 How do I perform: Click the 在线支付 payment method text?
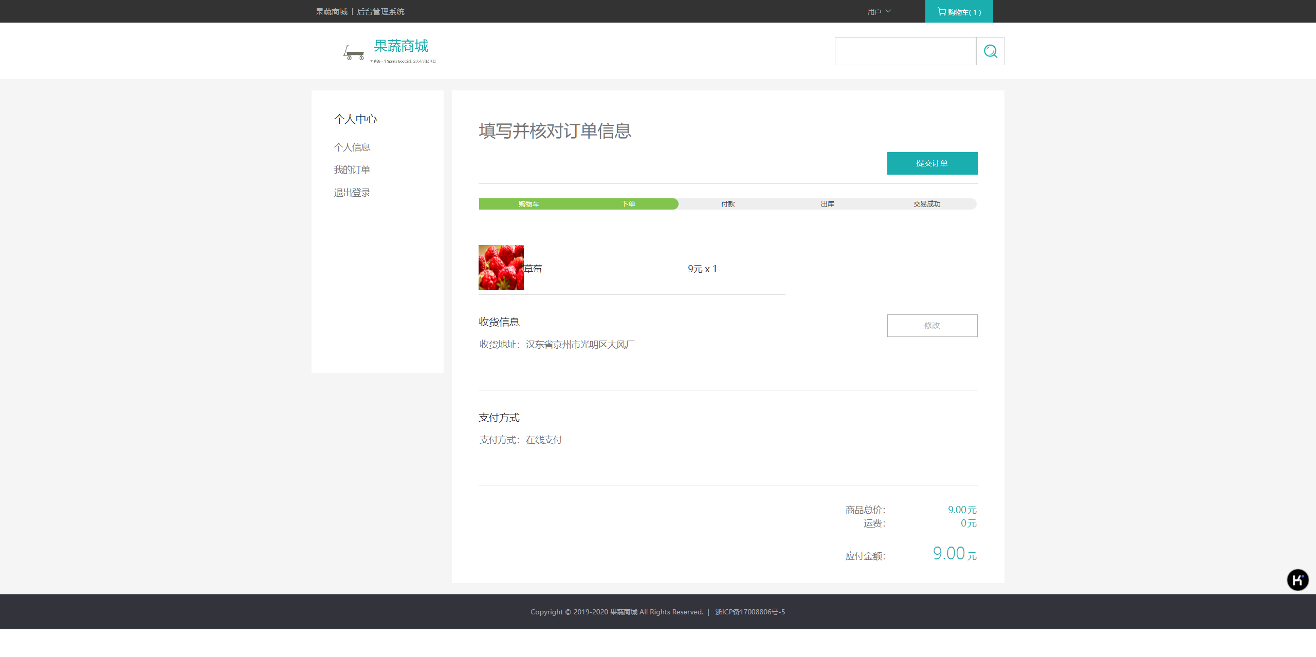click(544, 440)
